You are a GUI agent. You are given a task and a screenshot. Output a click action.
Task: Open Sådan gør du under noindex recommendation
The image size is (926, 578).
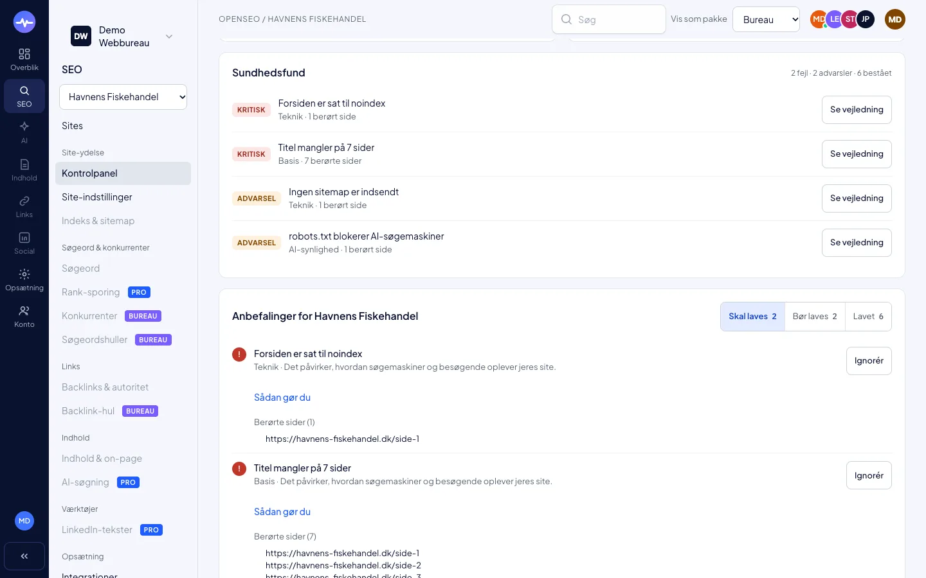click(282, 398)
